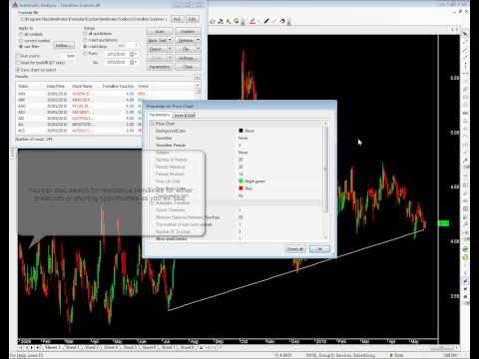
Task: Click the Smoother Periods parameter row
Action: point(236,146)
